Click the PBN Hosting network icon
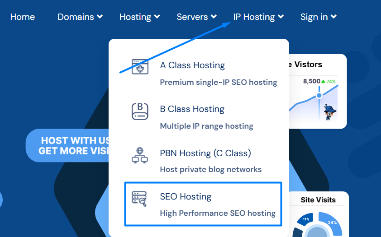Image resolution: width=381 pixels, height=237 pixels. coord(140,155)
